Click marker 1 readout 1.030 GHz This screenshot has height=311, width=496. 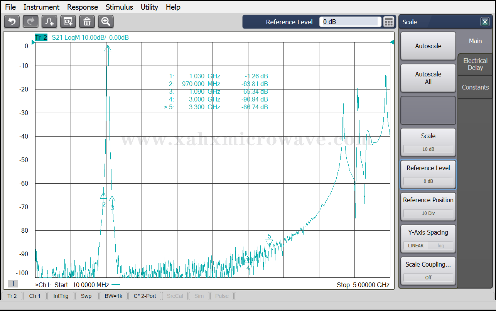[204, 76]
